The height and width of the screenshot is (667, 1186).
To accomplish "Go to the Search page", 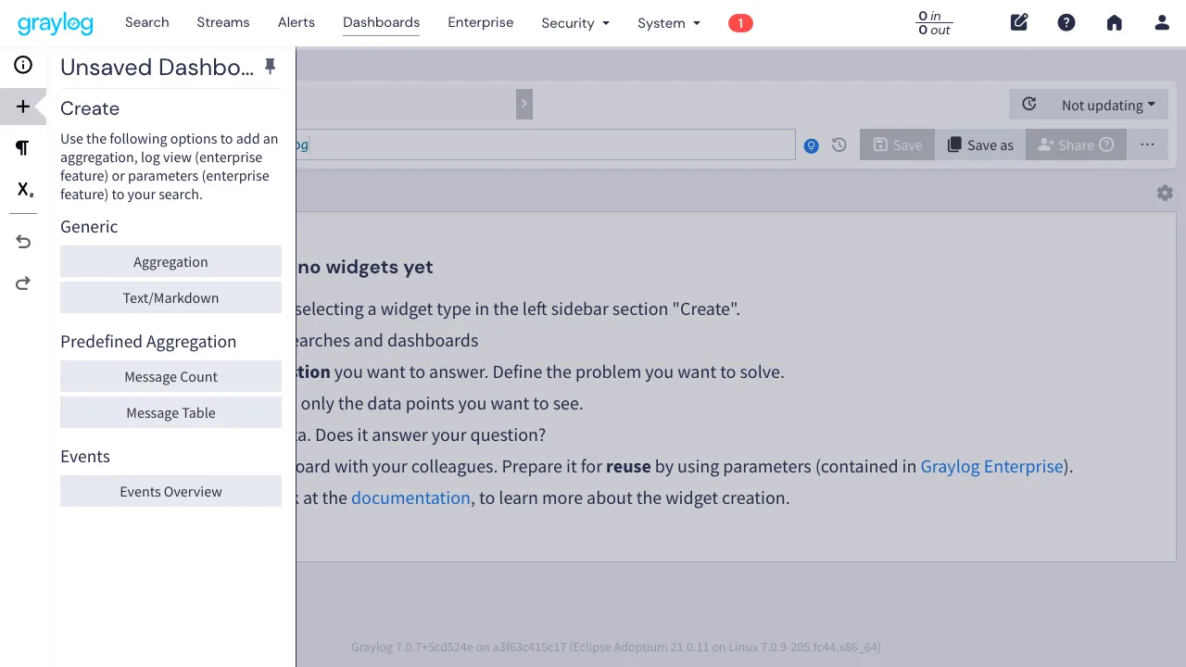I will point(147,22).
